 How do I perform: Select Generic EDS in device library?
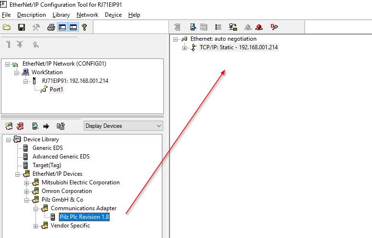[x=48, y=148]
